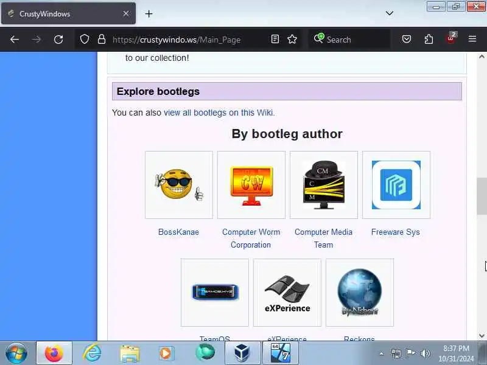Click the network status tray icon
This screenshot has height=365, width=487.
(x=396, y=353)
